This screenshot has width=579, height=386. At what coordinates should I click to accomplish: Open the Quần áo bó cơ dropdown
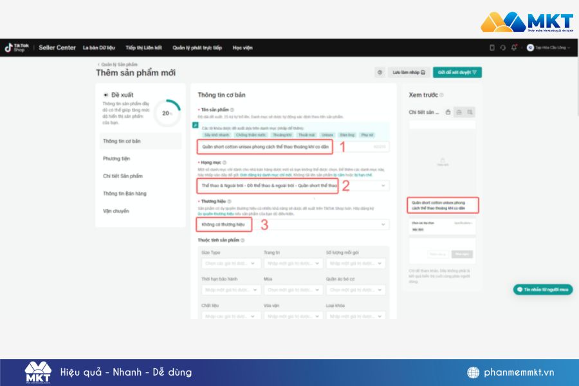pos(356,290)
